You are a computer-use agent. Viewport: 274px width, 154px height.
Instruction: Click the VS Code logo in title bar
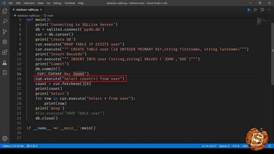(3, 3)
